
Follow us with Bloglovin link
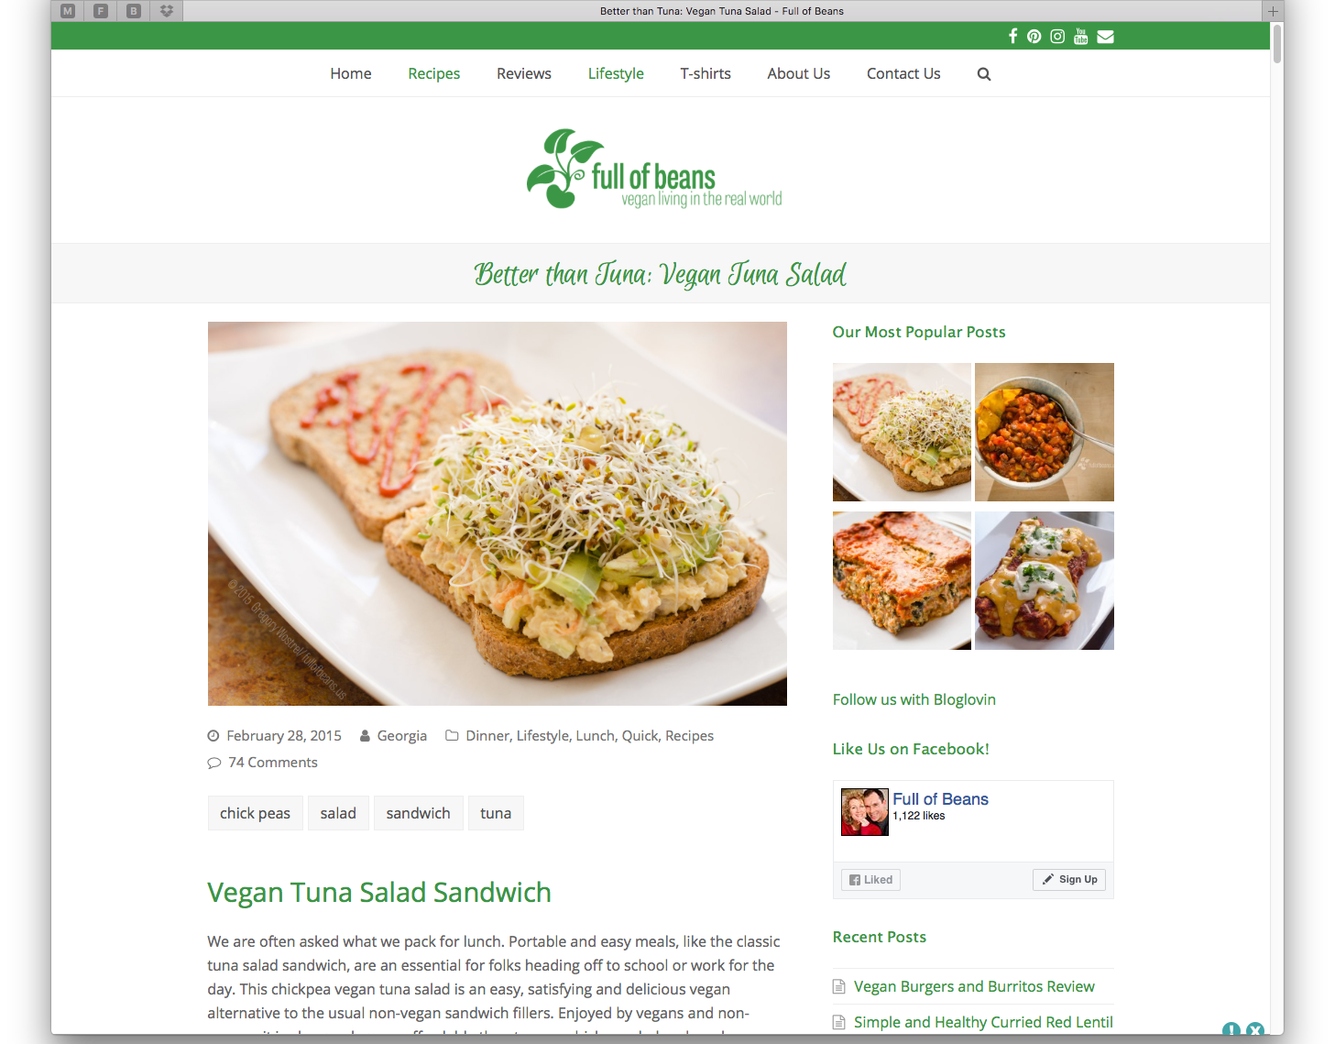pyautogui.click(x=914, y=699)
